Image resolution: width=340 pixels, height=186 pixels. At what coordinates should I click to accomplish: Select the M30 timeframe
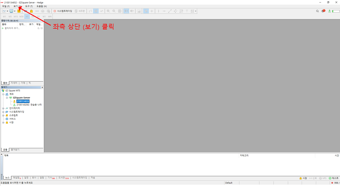pos(22,16)
